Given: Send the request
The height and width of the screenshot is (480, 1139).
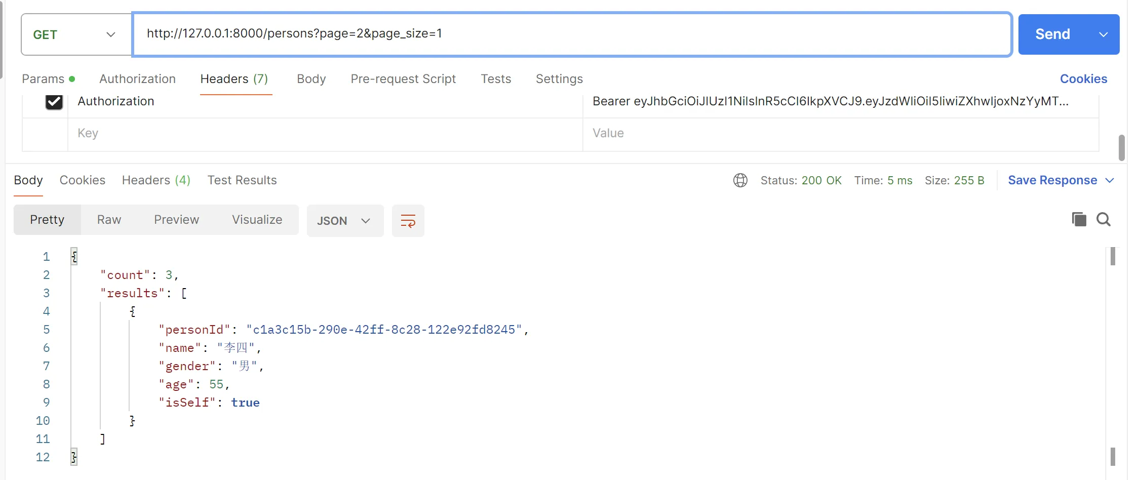Looking at the screenshot, I should 1052,34.
